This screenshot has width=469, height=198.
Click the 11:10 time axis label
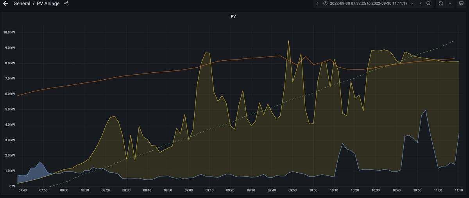click(458, 191)
